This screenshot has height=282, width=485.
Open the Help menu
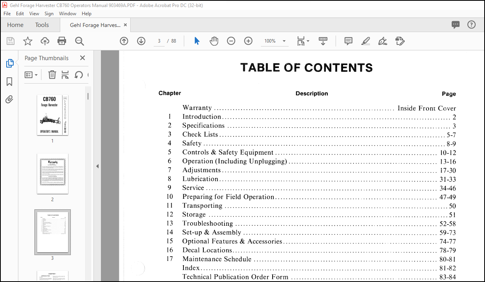pos(86,13)
